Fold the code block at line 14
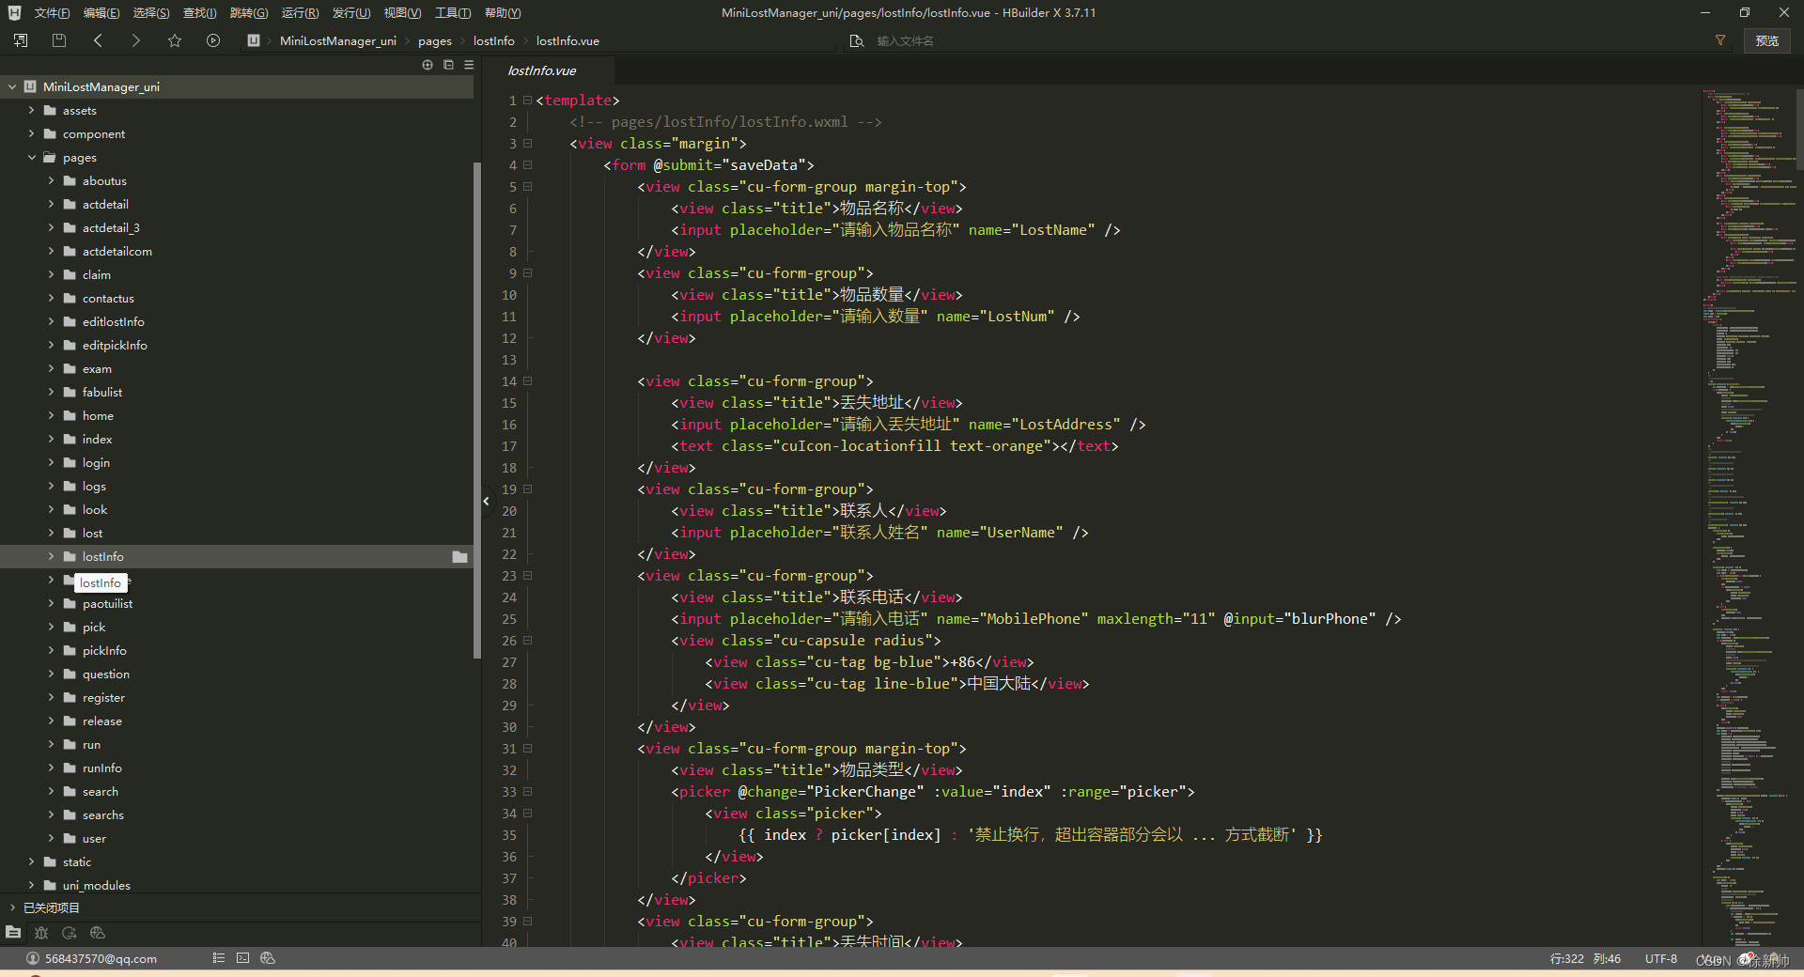This screenshot has height=977, width=1804. coord(528,381)
